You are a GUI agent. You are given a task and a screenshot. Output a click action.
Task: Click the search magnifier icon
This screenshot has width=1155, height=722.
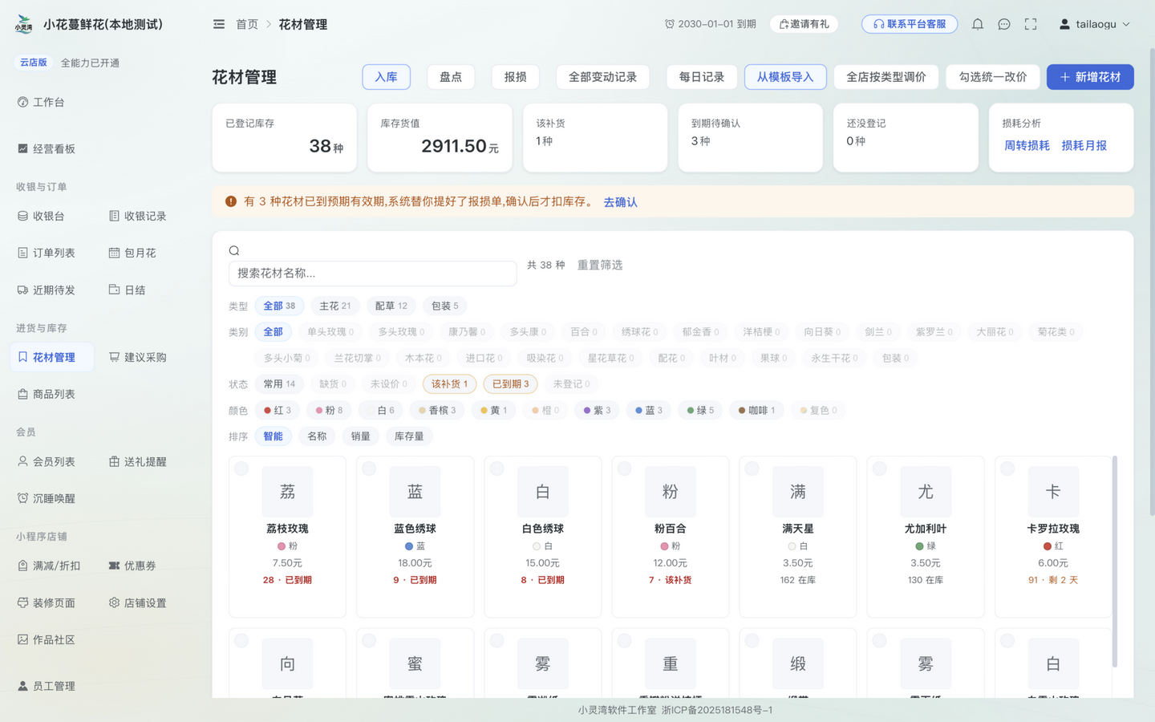pyautogui.click(x=234, y=250)
